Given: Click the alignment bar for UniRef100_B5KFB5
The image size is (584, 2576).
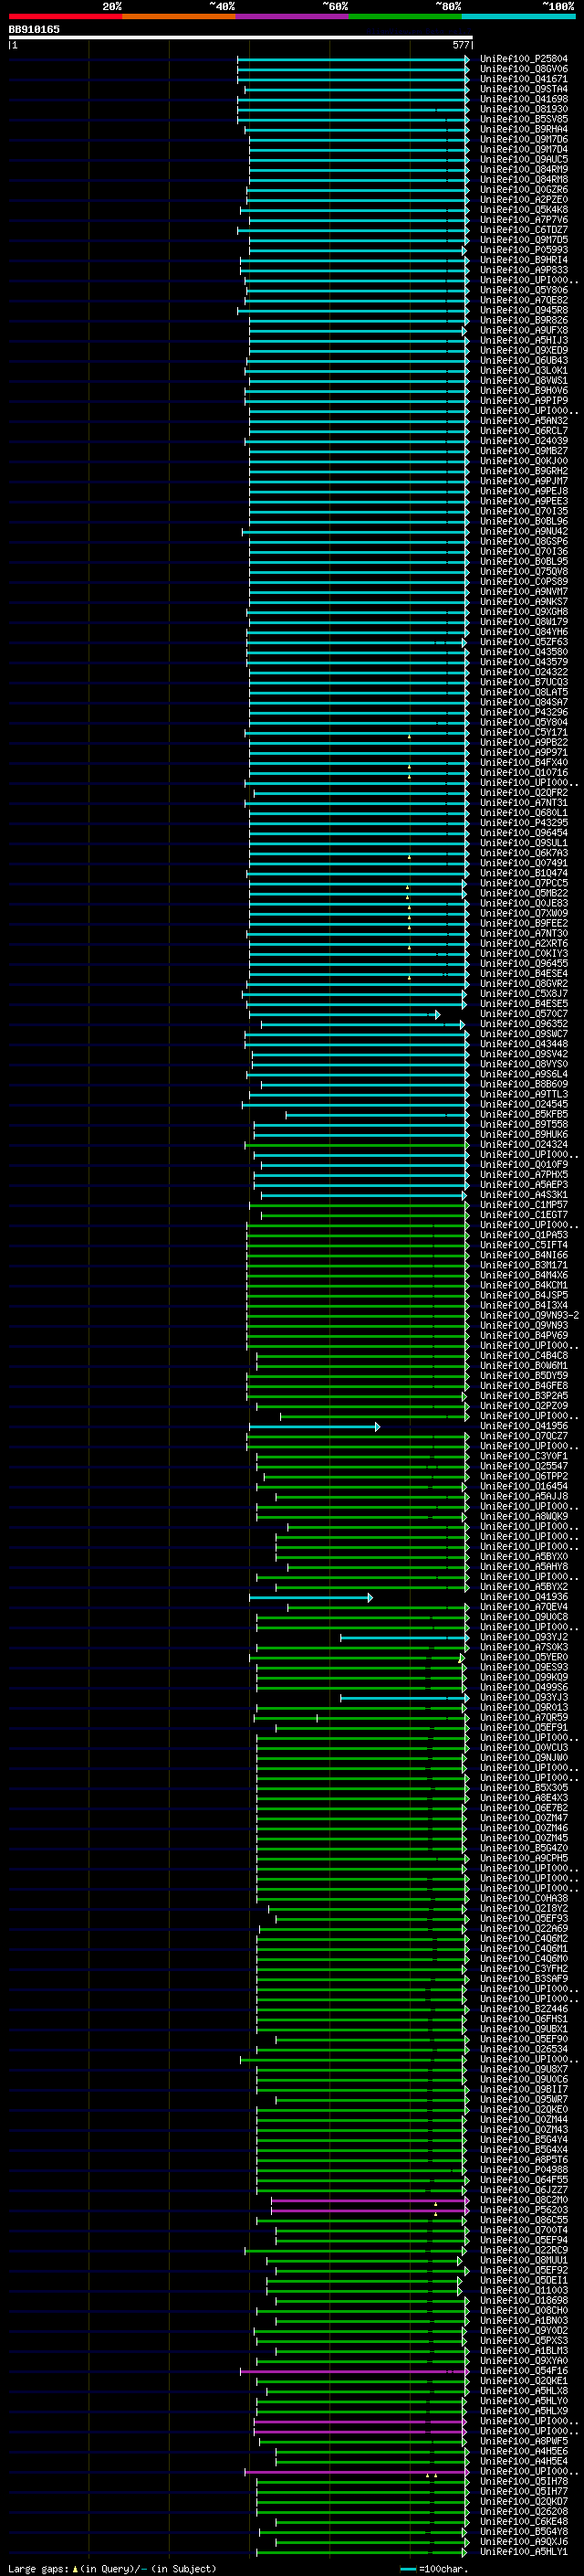Looking at the screenshot, I should coord(378,1114).
